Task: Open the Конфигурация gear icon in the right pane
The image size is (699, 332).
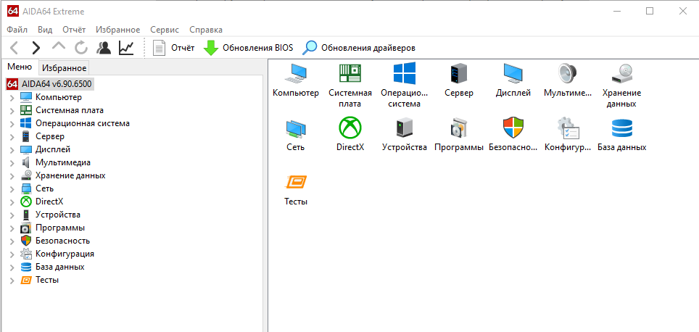Action: [568, 128]
